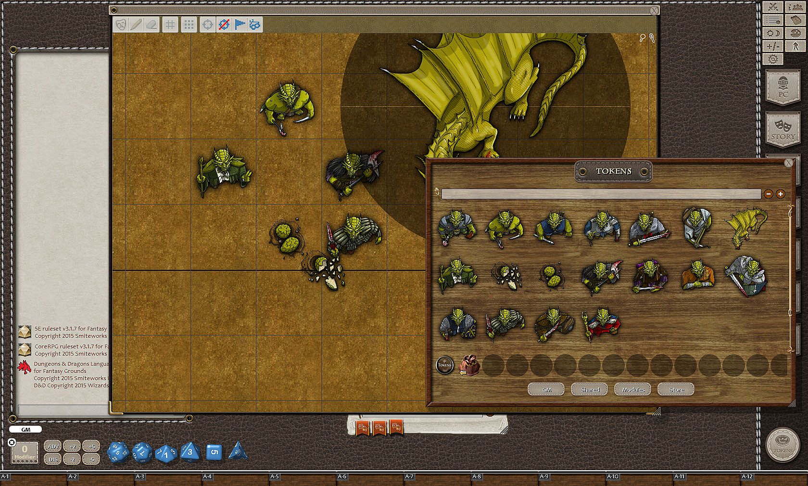Click the first chat bubble button below the map
The height and width of the screenshot is (486, 808).
(363, 427)
